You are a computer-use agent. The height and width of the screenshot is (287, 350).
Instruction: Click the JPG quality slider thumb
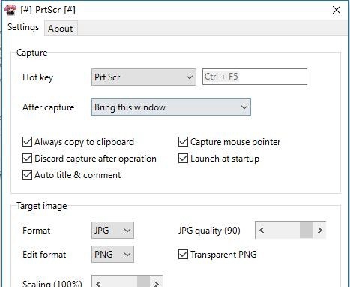306,230
